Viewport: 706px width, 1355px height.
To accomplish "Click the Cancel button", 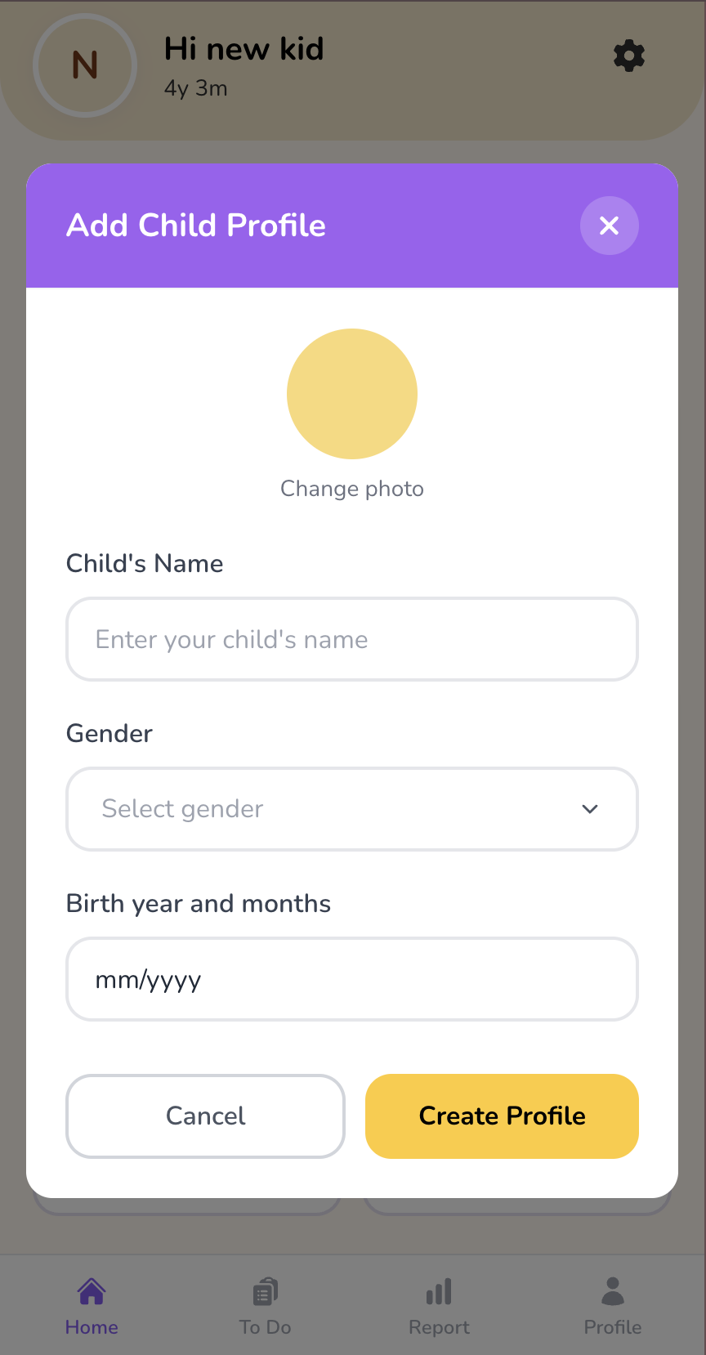I will pyautogui.click(x=205, y=1116).
